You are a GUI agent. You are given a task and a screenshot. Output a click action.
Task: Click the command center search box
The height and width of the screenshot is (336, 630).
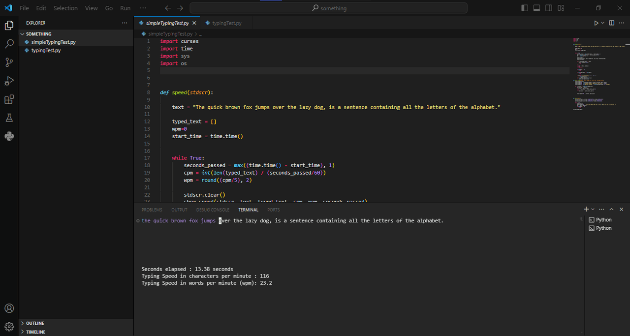click(328, 8)
